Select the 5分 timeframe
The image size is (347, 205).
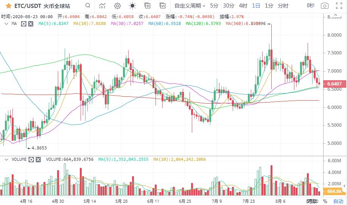214,6
